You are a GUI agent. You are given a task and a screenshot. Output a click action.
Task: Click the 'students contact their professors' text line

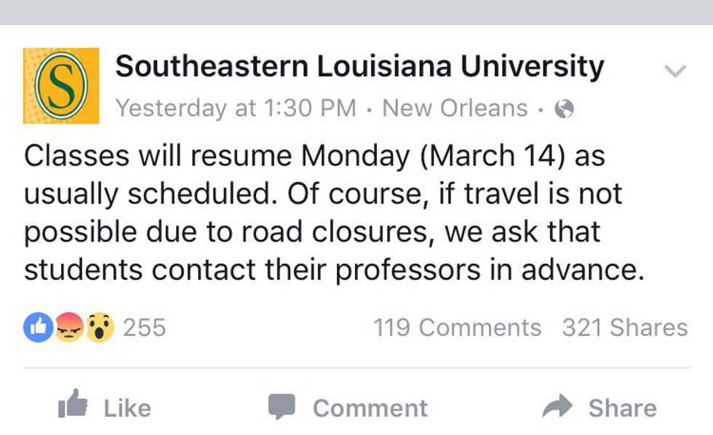click(x=335, y=271)
